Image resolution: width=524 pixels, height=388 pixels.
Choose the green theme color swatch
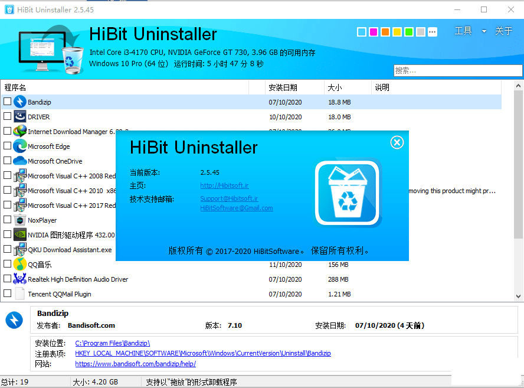[x=409, y=32]
